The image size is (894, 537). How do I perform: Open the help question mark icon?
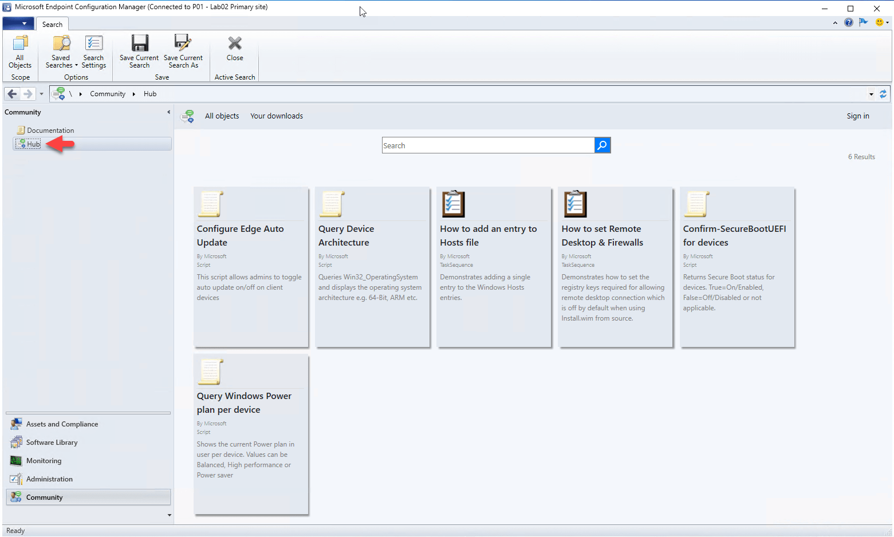(x=848, y=22)
